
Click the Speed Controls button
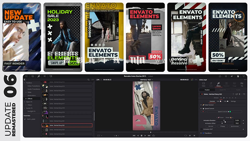(224, 112)
